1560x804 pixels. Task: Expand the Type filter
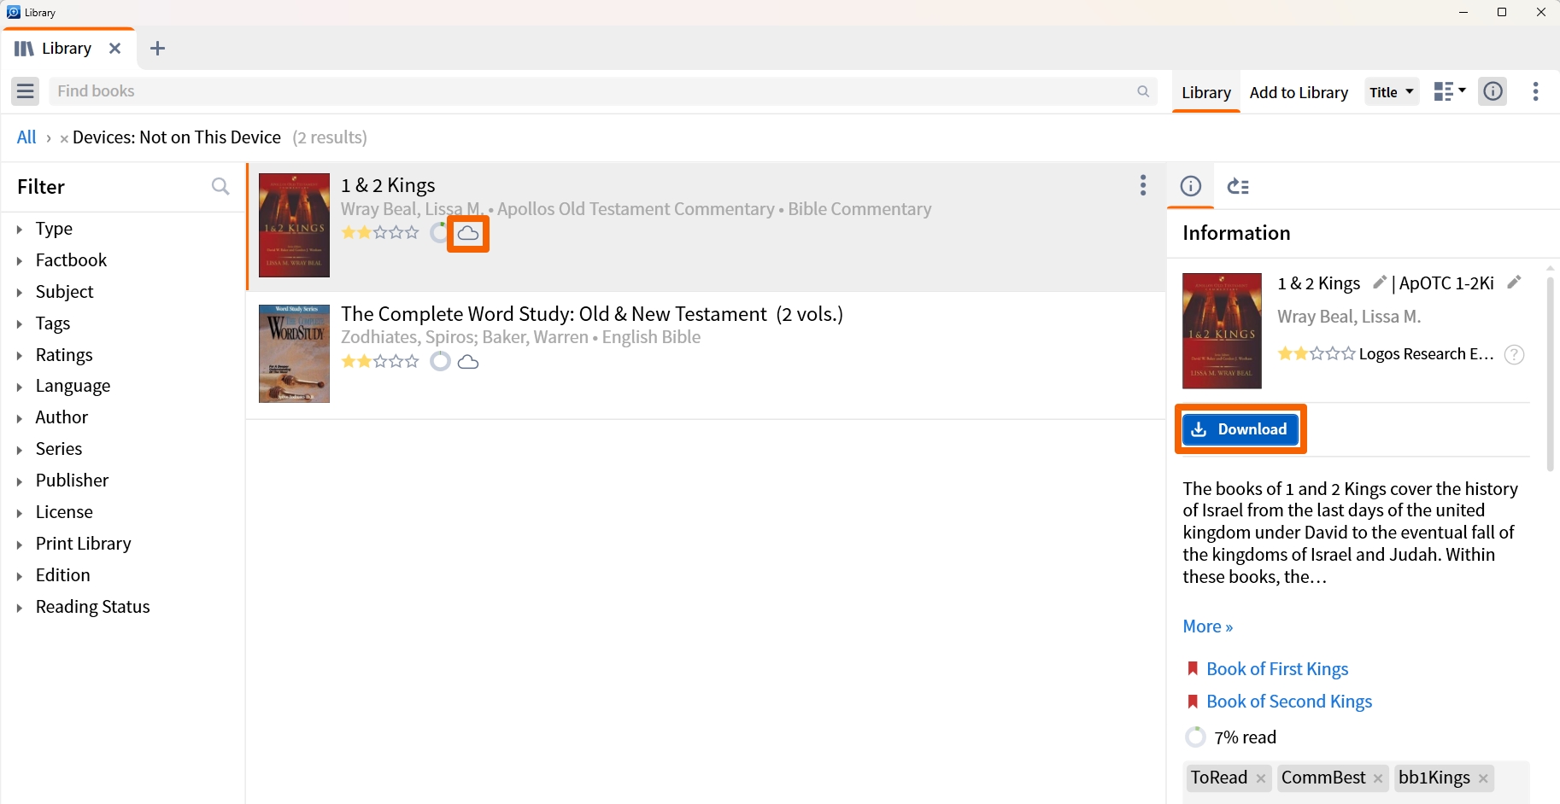tap(19, 229)
